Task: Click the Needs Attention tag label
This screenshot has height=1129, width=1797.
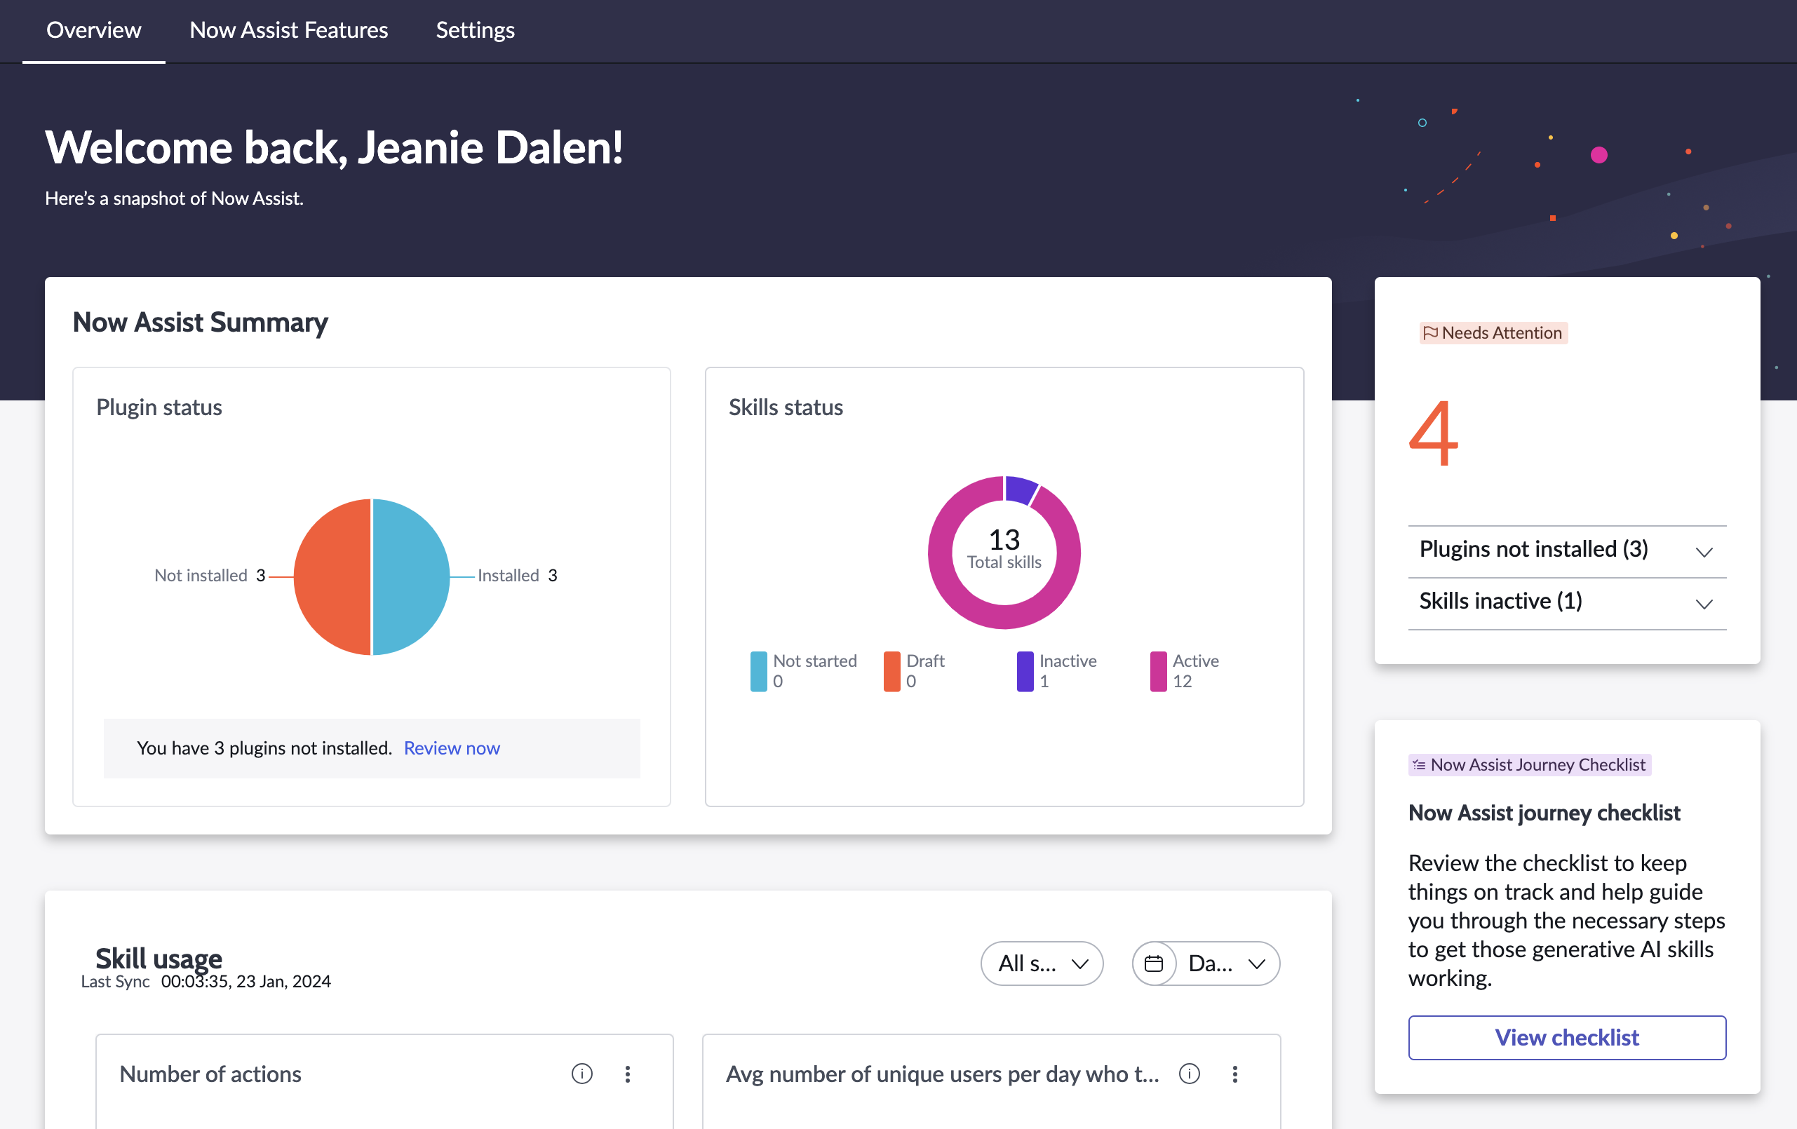Action: [x=1493, y=333]
